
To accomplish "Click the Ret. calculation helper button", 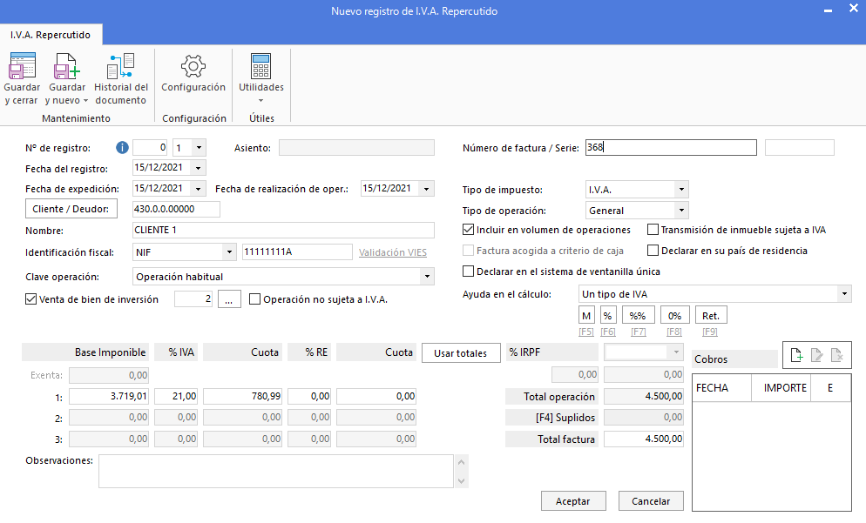I will [711, 316].
